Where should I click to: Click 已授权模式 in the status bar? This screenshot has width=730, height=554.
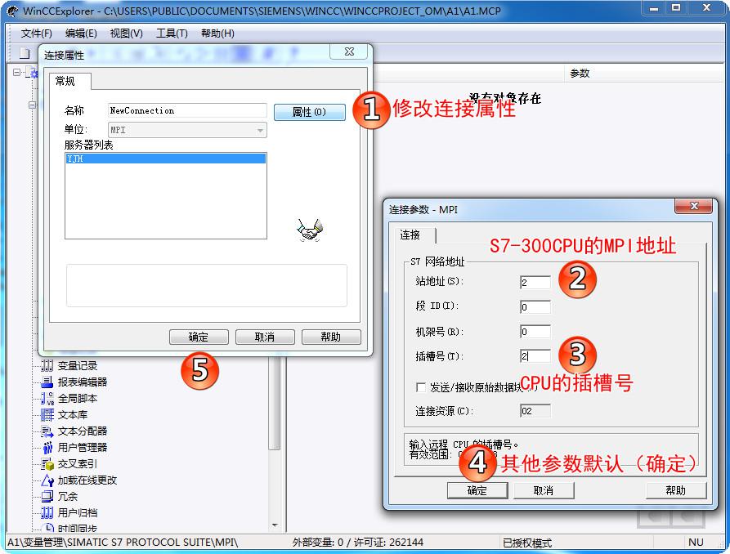527,543
